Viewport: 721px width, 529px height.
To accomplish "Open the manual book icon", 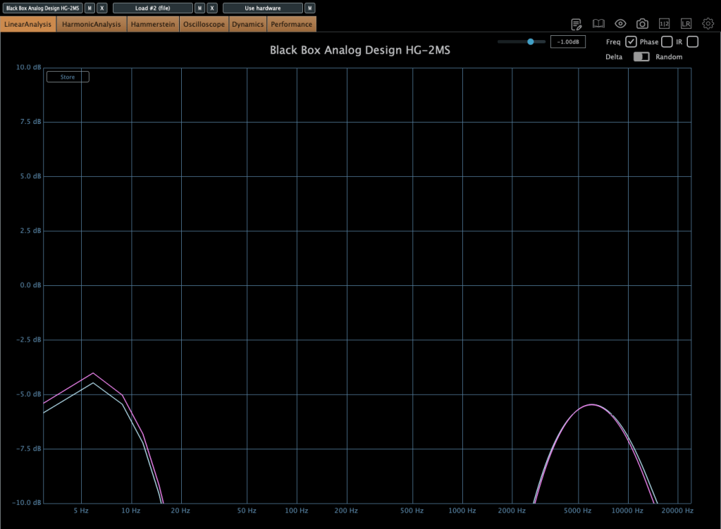I will [x=598, y=24].
